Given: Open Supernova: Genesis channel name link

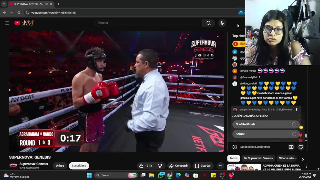Looking at the screenshot, I should coord(34,164).
